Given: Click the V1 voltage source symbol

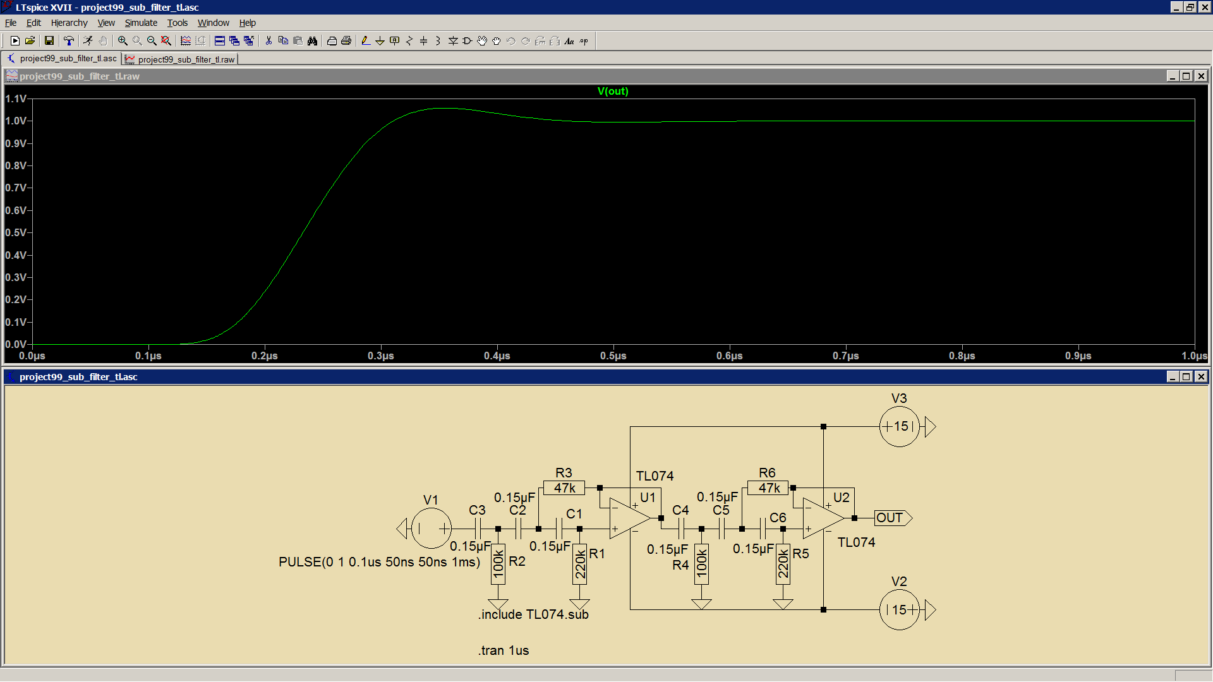Looking at the screenshot, I should [x=431, y=528].
